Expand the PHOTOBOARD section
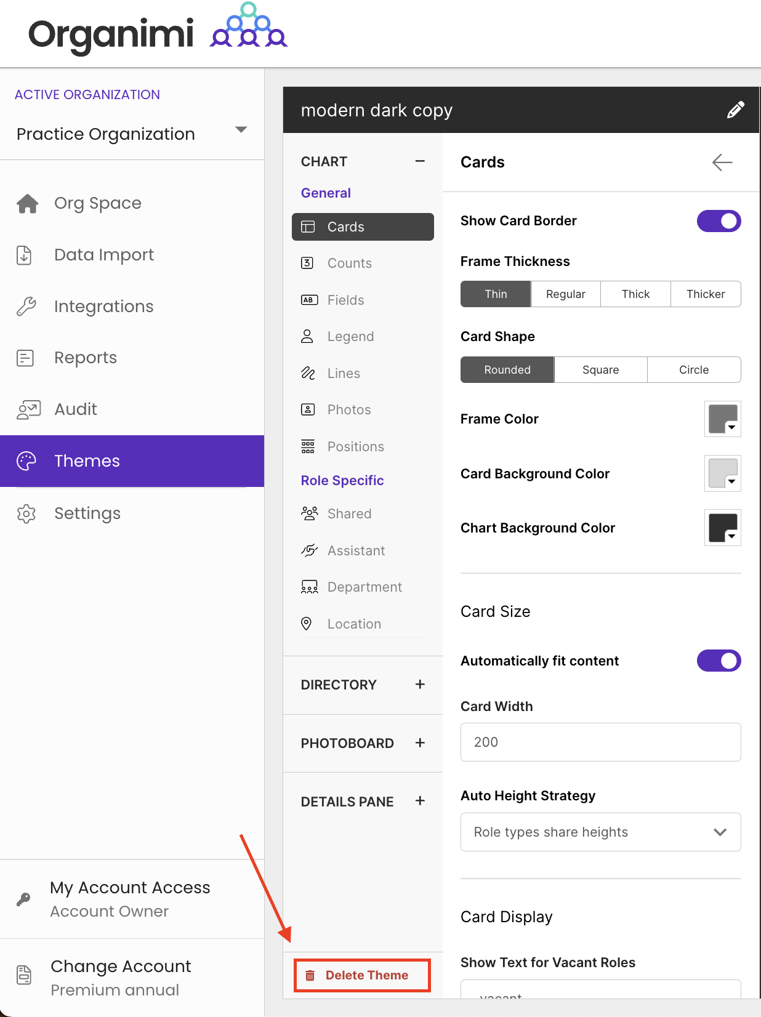Viewport: 761px width, 1017px height. 420,743
